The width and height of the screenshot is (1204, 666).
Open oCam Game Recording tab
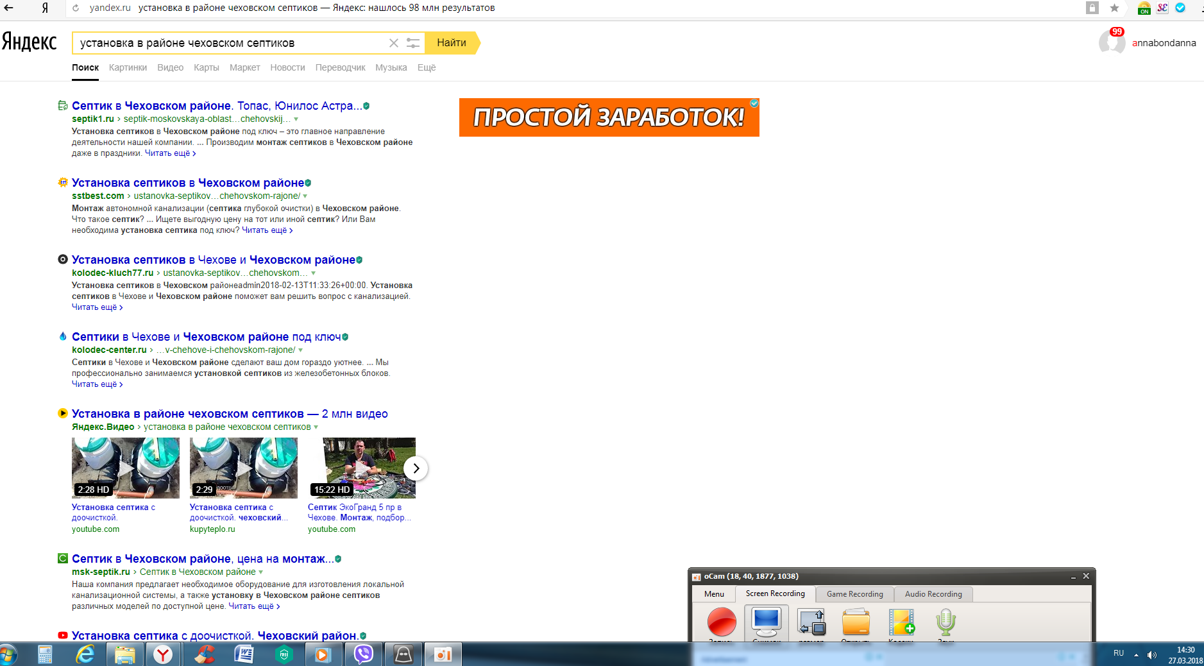coord(854,594)
